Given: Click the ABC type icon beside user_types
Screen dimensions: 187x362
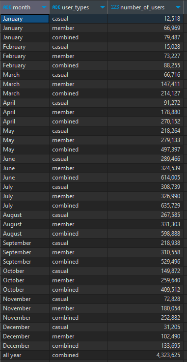Looking at the screenshot, I should click(56, 7).
